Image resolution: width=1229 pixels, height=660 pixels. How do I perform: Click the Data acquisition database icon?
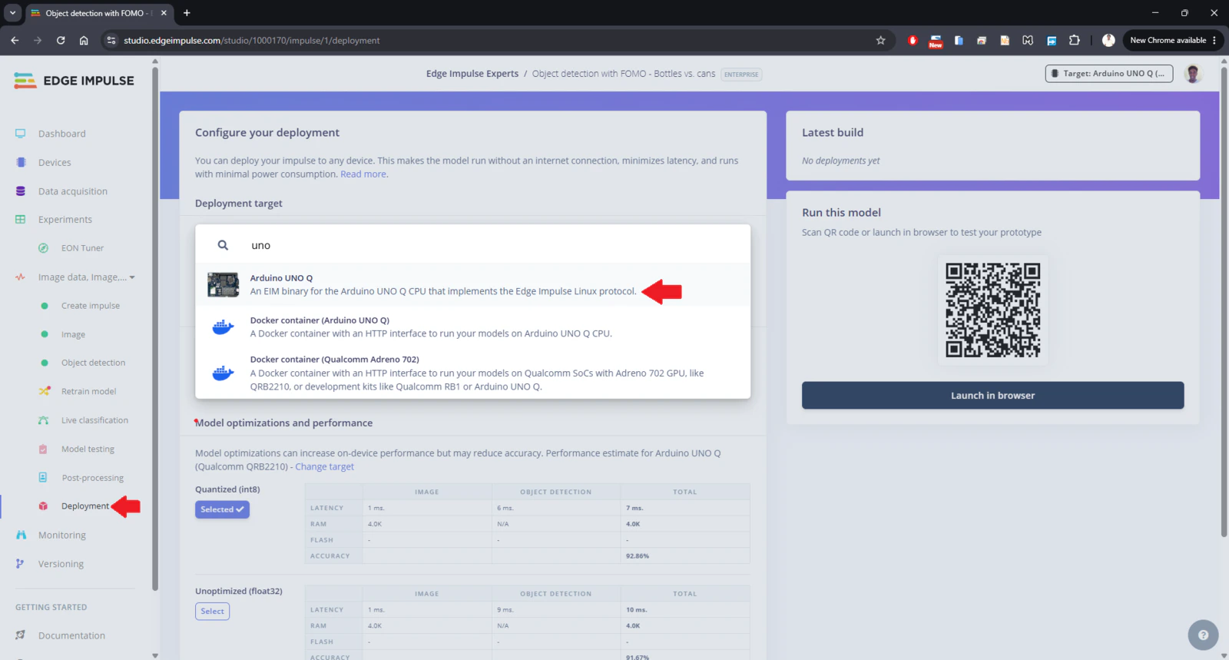(21, 191)
